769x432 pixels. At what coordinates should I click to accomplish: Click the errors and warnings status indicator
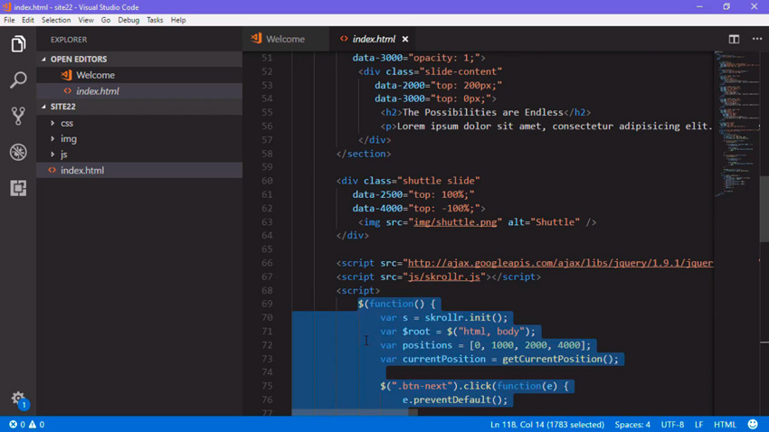(x=26, y=424)
